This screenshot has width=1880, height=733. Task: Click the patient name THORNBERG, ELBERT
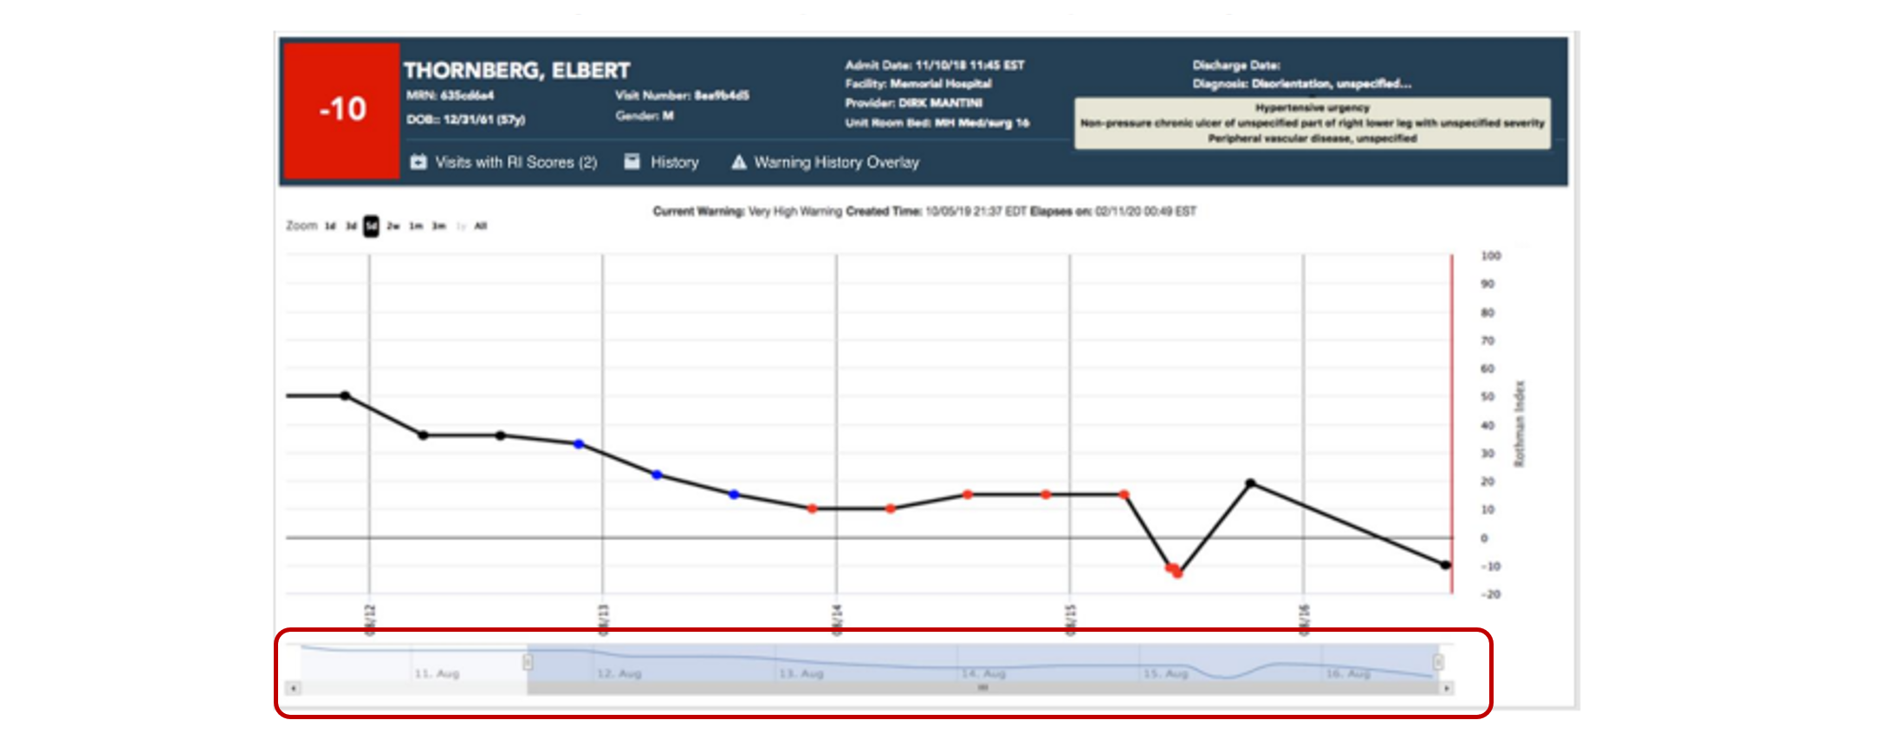pyautogui.click(x=517, y=70)
